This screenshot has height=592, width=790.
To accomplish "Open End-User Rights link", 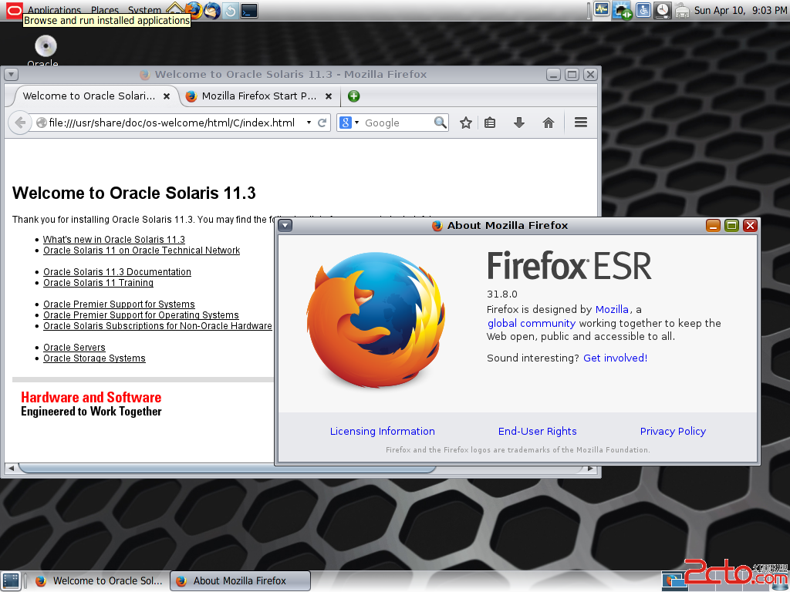I will point(538,432).
